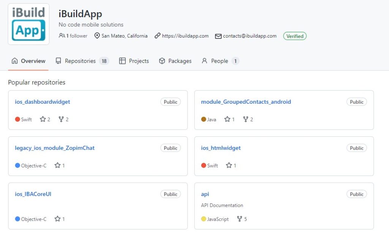The image size is (389, 236).
Task: Click the chain link icon before the website URL
Action: (158, 36)
